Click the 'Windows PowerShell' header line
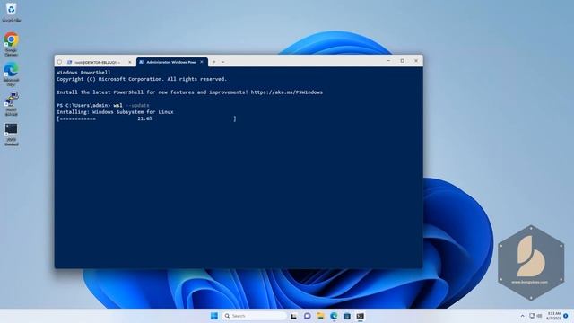The width and height of the screenshot is (574, 323). [x=83, y=73]
